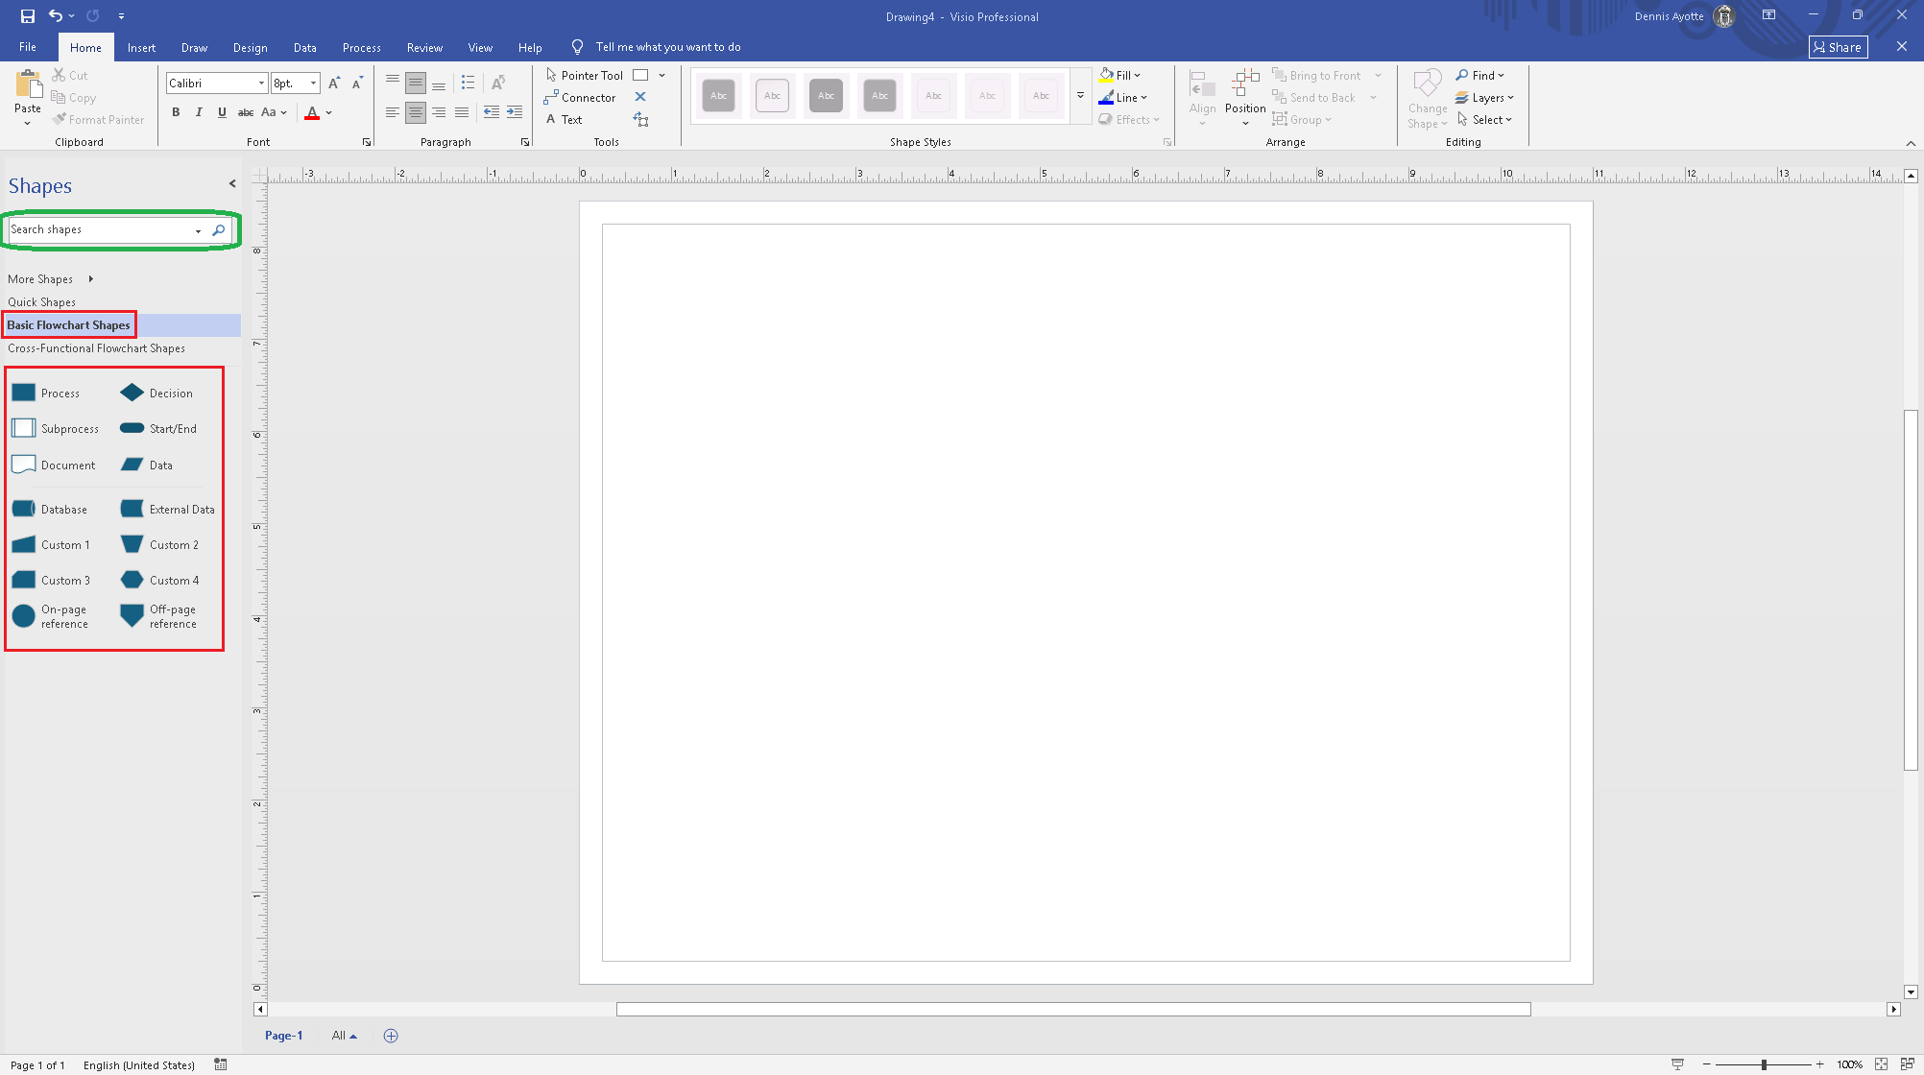Click the Undo arrow icon

point(56,15)
